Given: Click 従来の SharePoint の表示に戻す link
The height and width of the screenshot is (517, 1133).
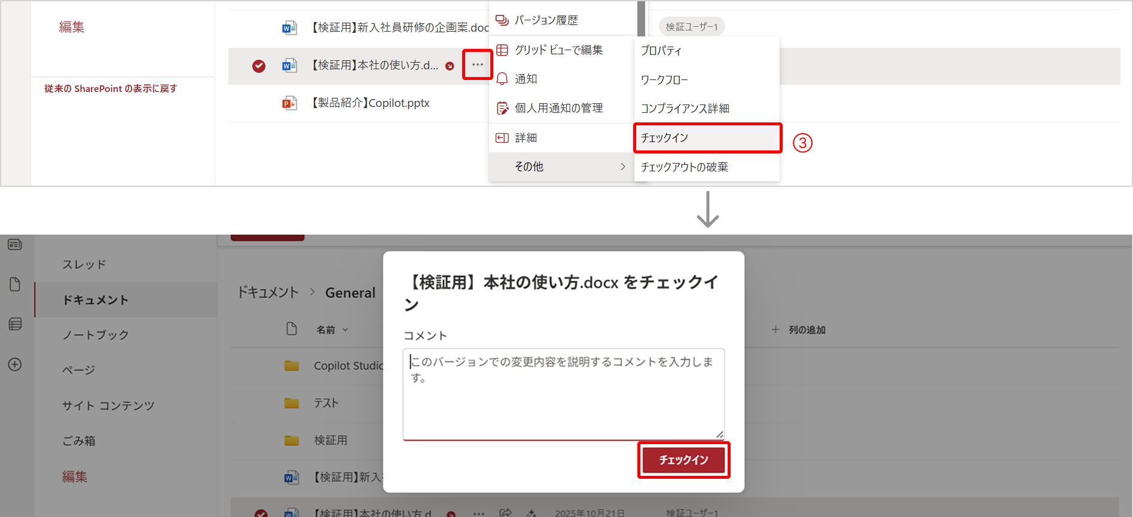Looking at the screenshot, I should [x=111, y=88].
